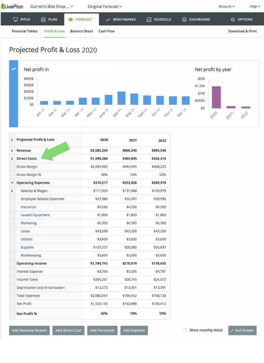Click the chart toggle icon on blue sidebar
Screen dimensions: 264x363
14,69
